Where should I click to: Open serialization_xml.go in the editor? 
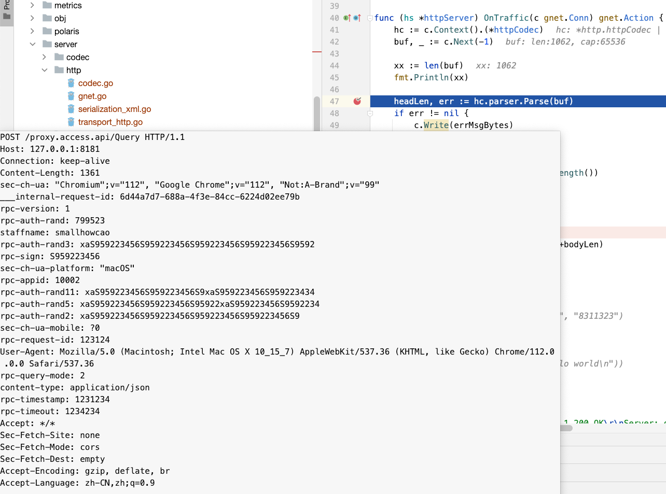[x=114, y=109]
